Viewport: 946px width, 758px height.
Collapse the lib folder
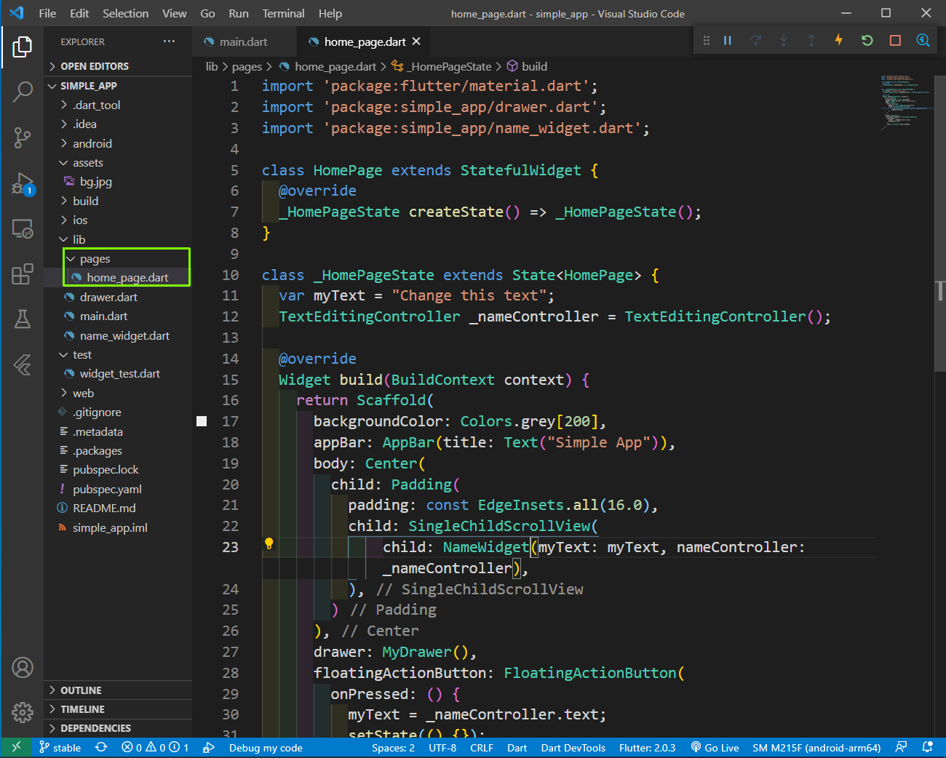(x=118, y=239)
